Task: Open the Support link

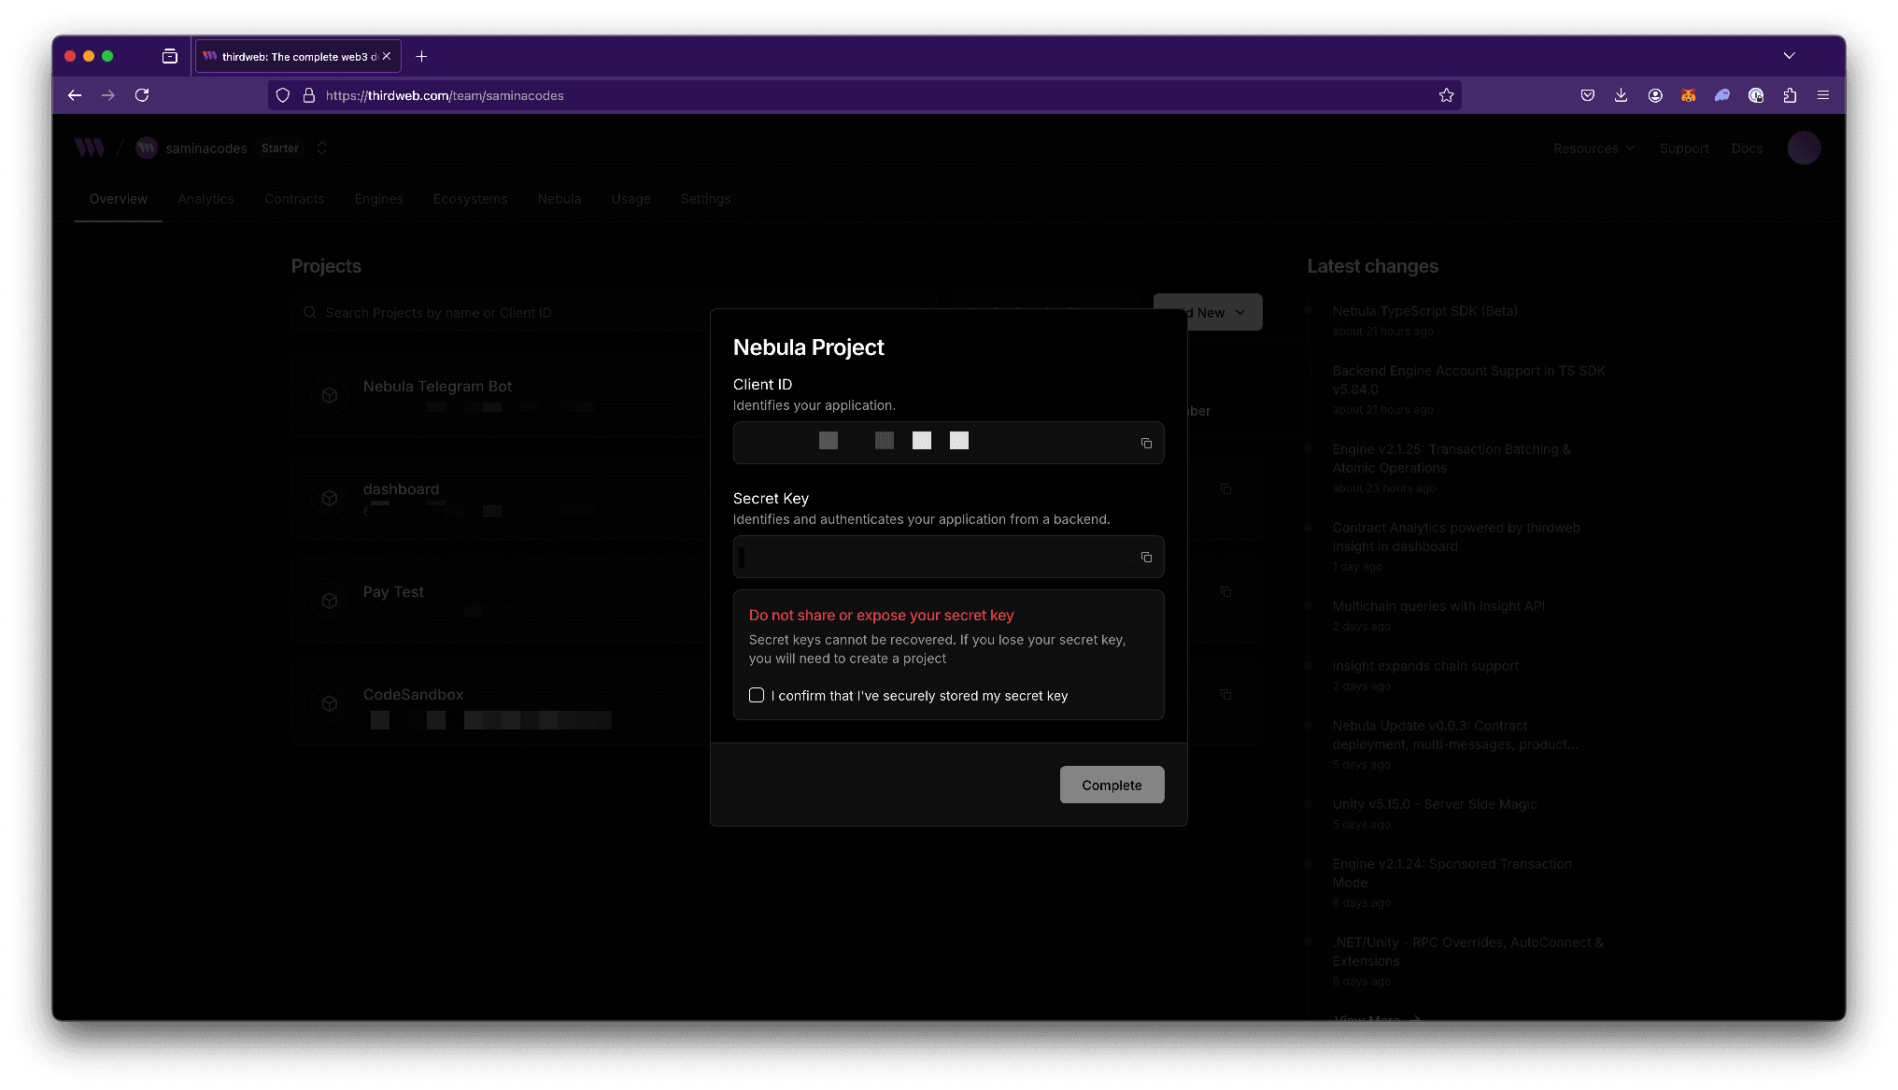Action: pos(1683,148)
